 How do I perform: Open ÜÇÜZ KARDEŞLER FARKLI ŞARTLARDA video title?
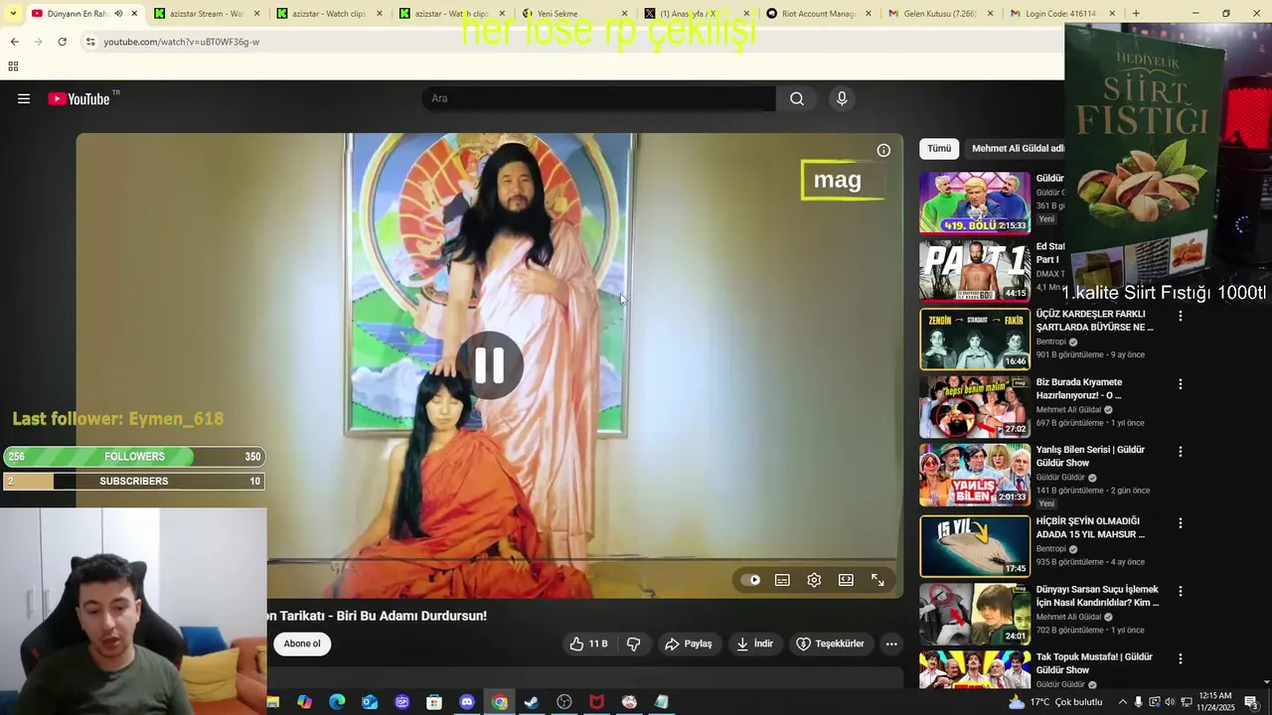tap(1095, 320)
